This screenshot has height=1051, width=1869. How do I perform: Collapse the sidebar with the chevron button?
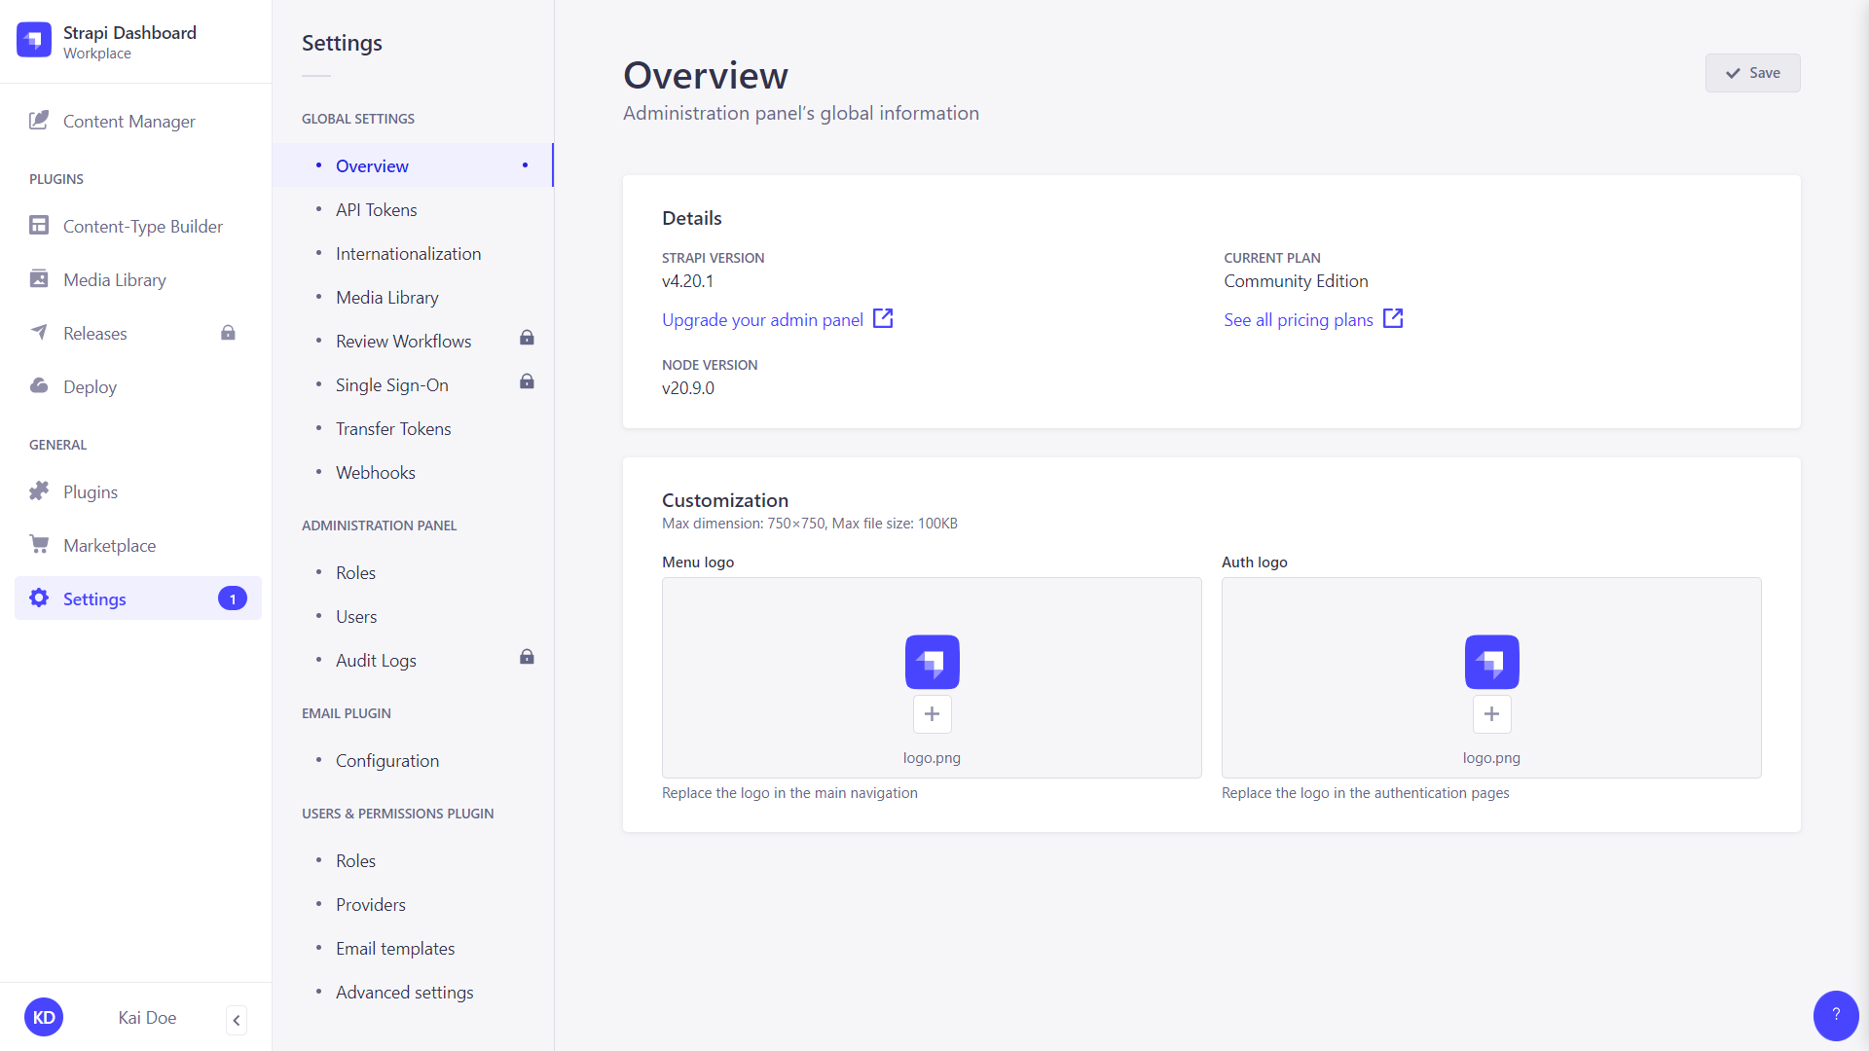[x=236, y=1020]
